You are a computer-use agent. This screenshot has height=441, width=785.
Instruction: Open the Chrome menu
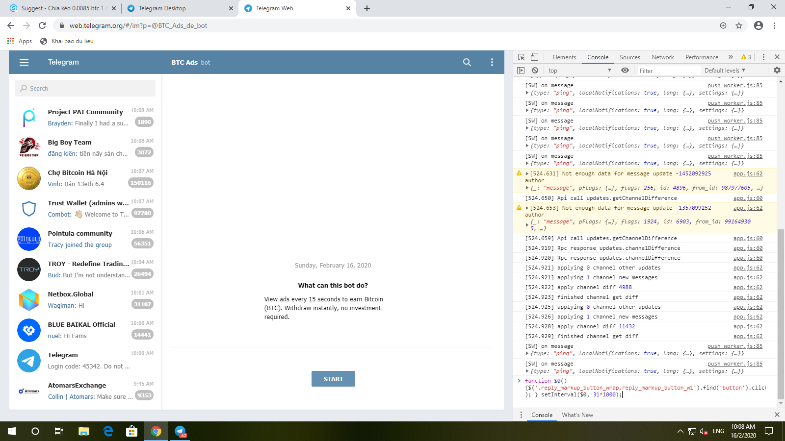[775, 25]
